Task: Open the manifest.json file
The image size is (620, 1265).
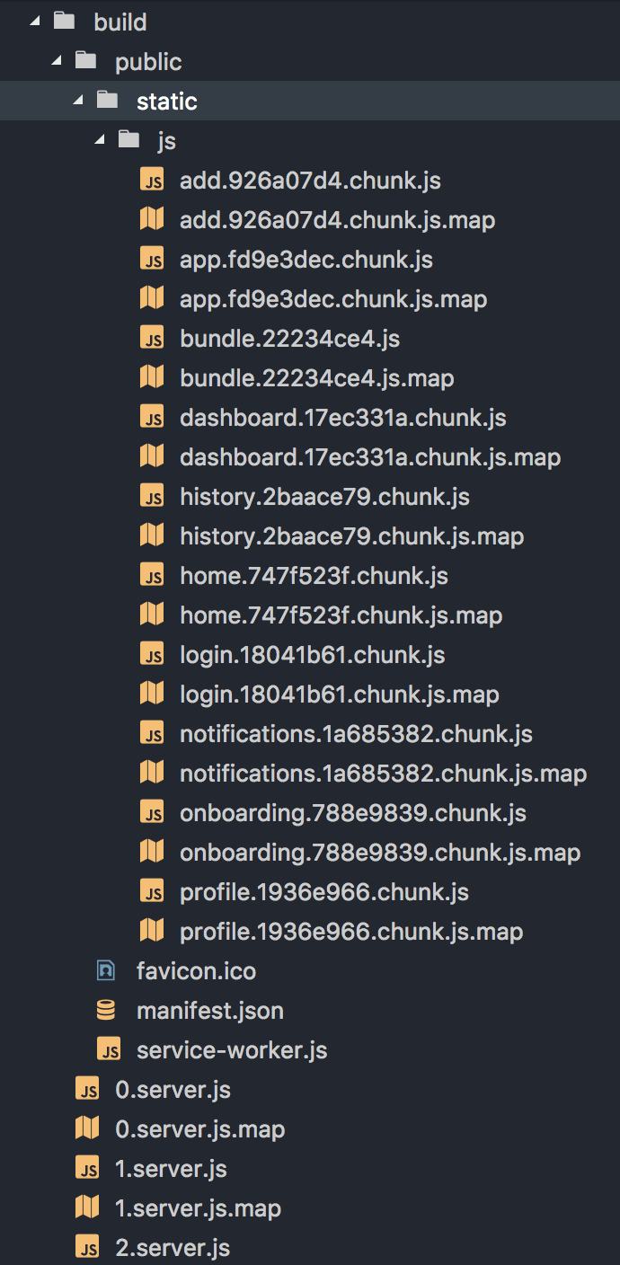Action: (210, 1011)
